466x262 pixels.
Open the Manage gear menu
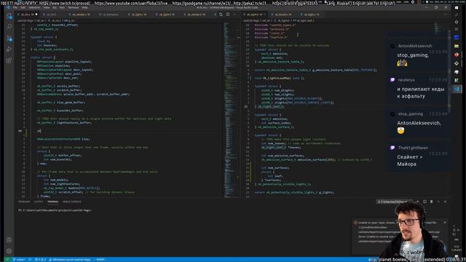9,251
